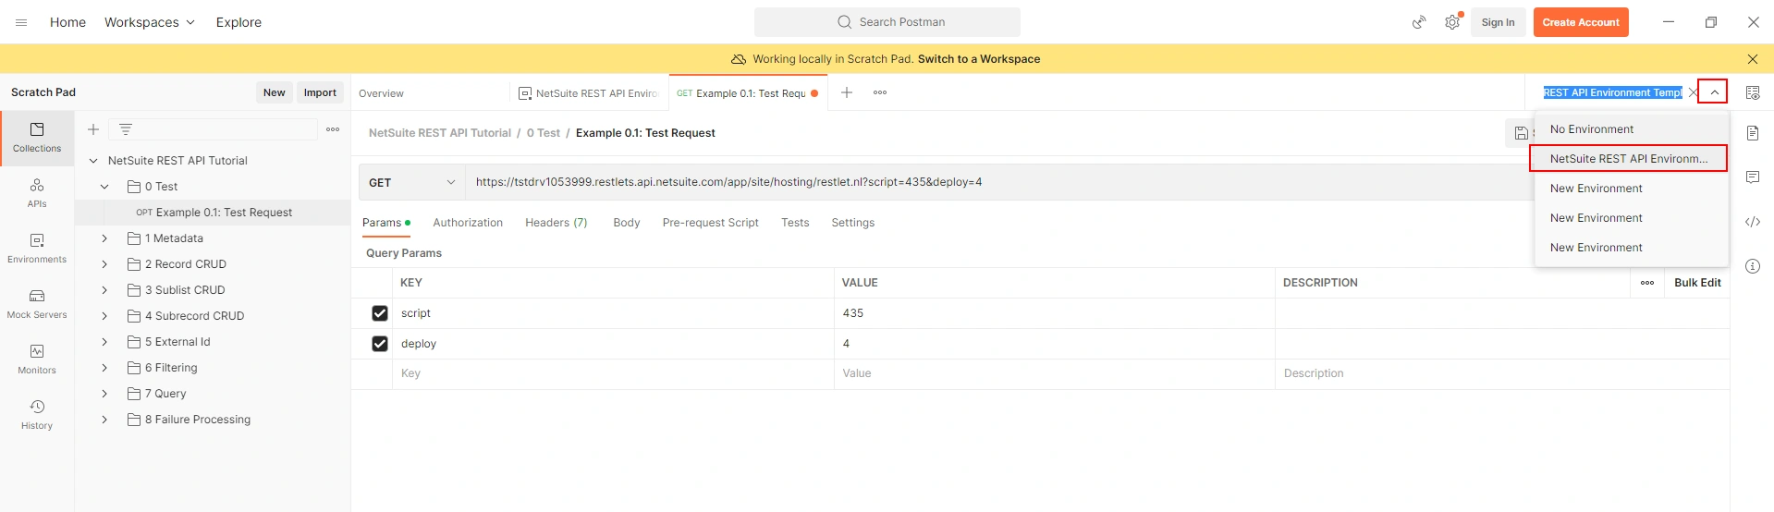Viewport: 1774px width, 512px height.
Task: Open the Pre-request Script tab
Action: (x=710, y=223)
